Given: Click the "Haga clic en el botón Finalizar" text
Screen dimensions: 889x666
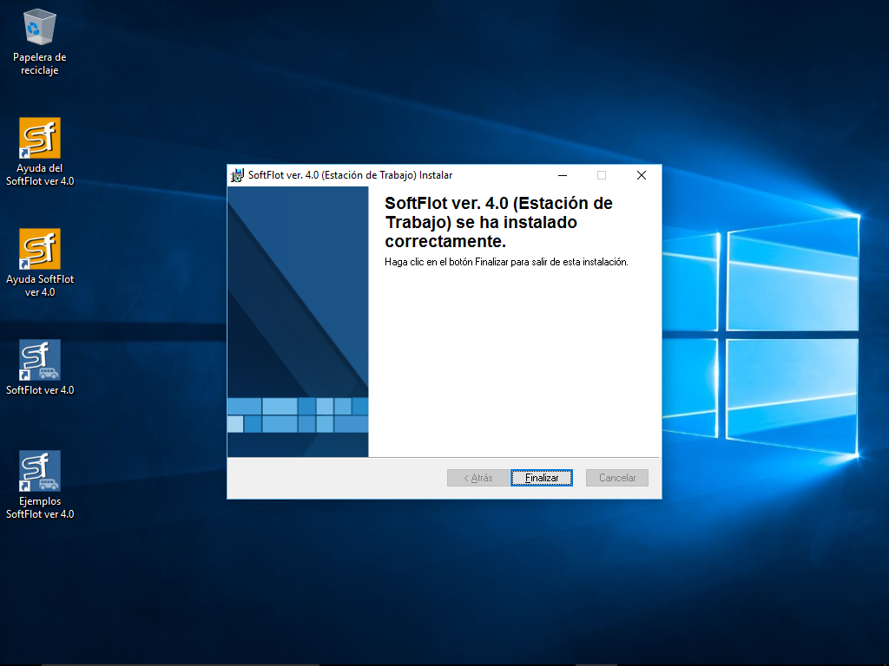Looking at the screenshot, I should point(505,262).
